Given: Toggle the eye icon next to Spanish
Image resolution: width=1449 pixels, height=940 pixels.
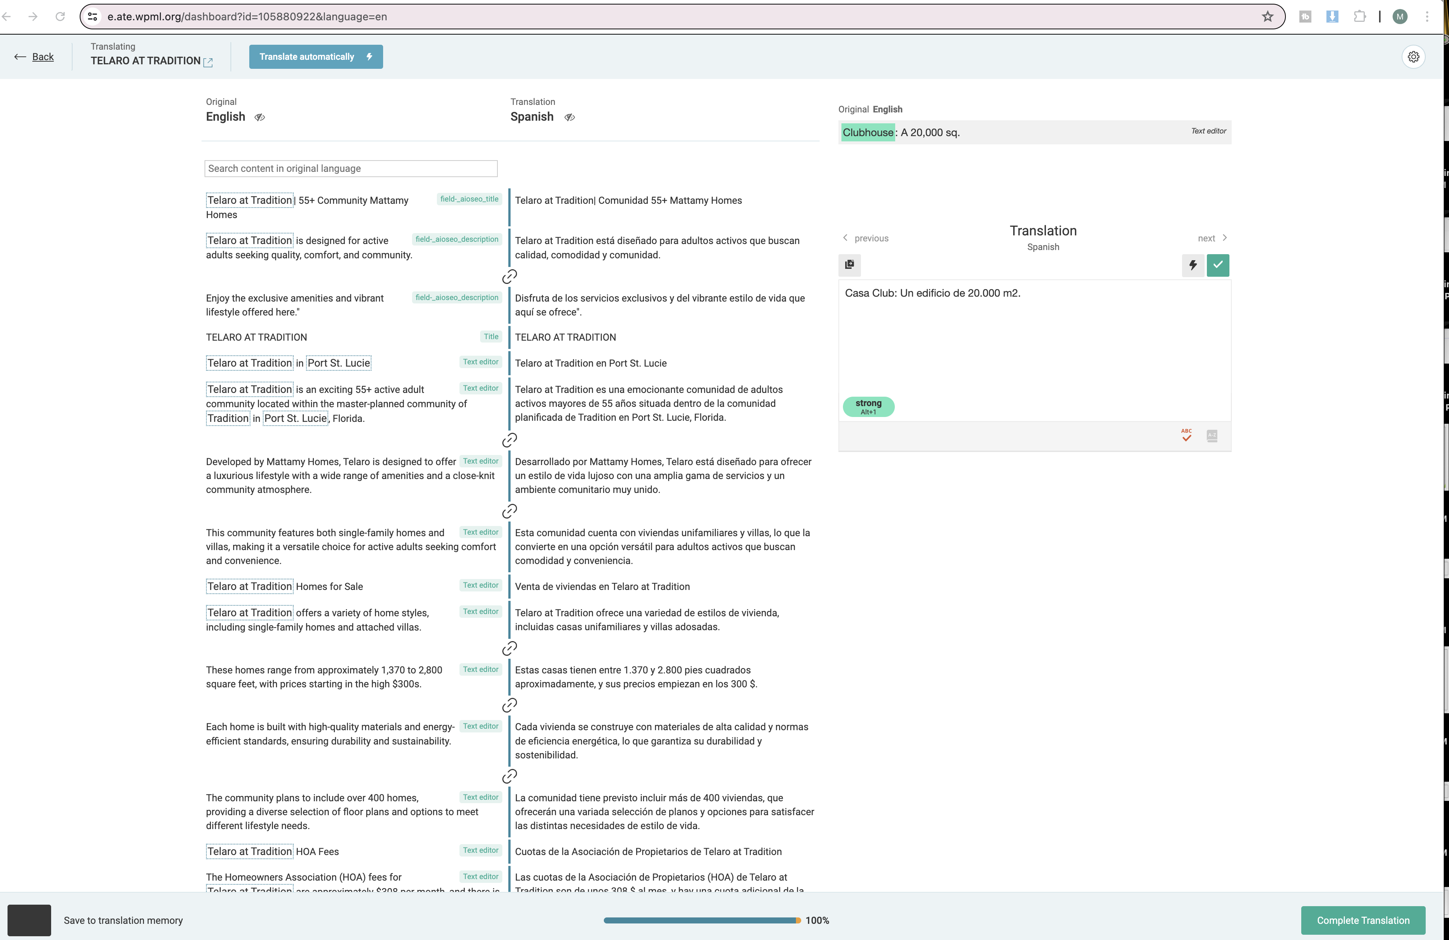Looking at the screenshot, I should pos(569,117).
